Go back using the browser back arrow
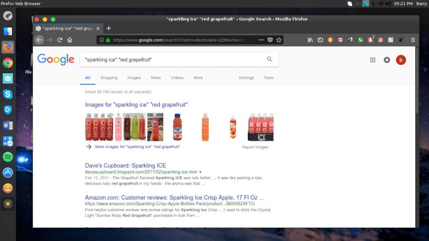429x241 pixels. [x=40, y=40]
